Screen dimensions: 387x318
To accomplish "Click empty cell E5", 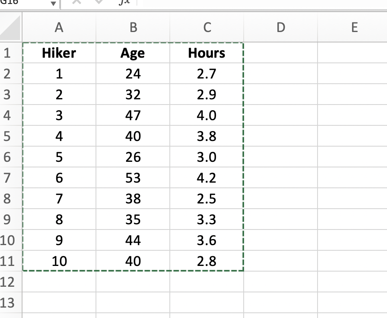I will point(352,136).
